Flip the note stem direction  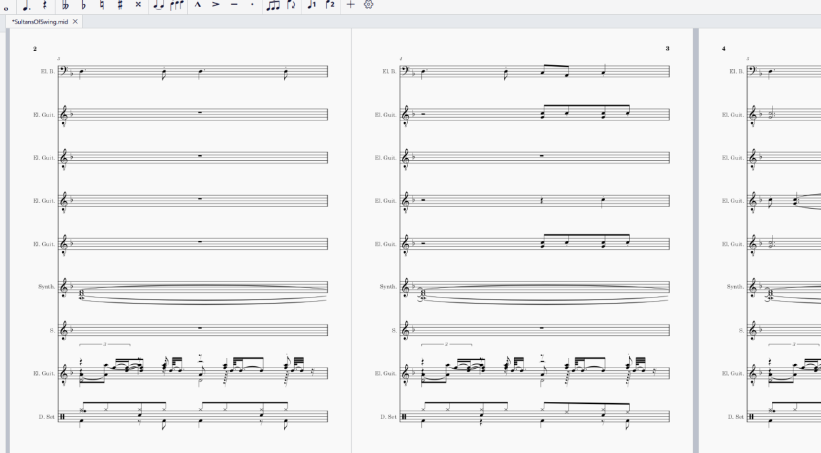click(291, 5)
